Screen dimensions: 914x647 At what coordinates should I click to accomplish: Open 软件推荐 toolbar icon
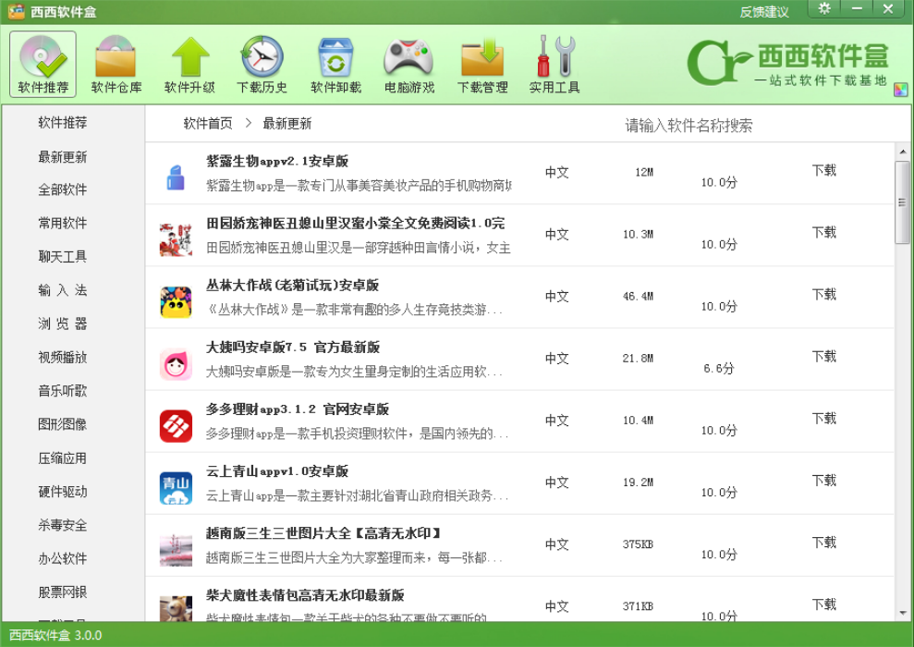(43, 64)
